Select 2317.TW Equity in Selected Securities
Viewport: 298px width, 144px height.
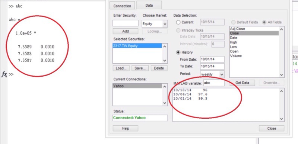137,46
